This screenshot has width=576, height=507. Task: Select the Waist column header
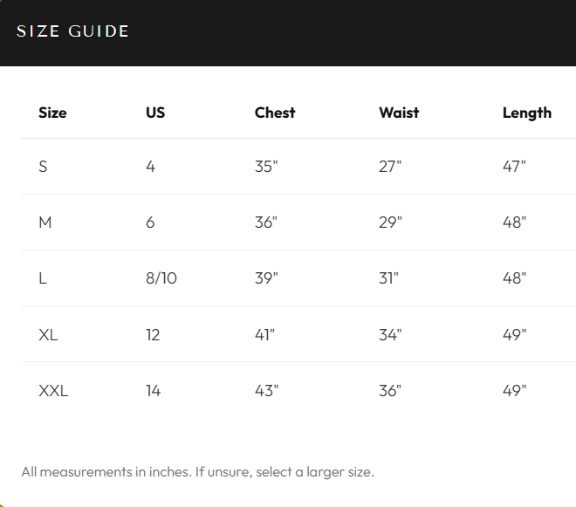399,113
